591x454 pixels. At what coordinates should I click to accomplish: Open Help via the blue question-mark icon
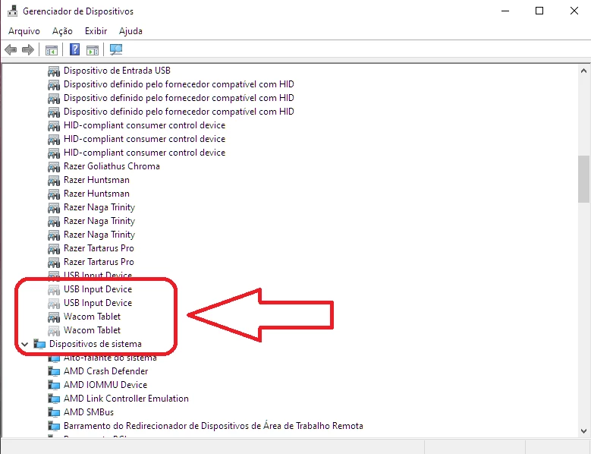[x=74, y=49]
